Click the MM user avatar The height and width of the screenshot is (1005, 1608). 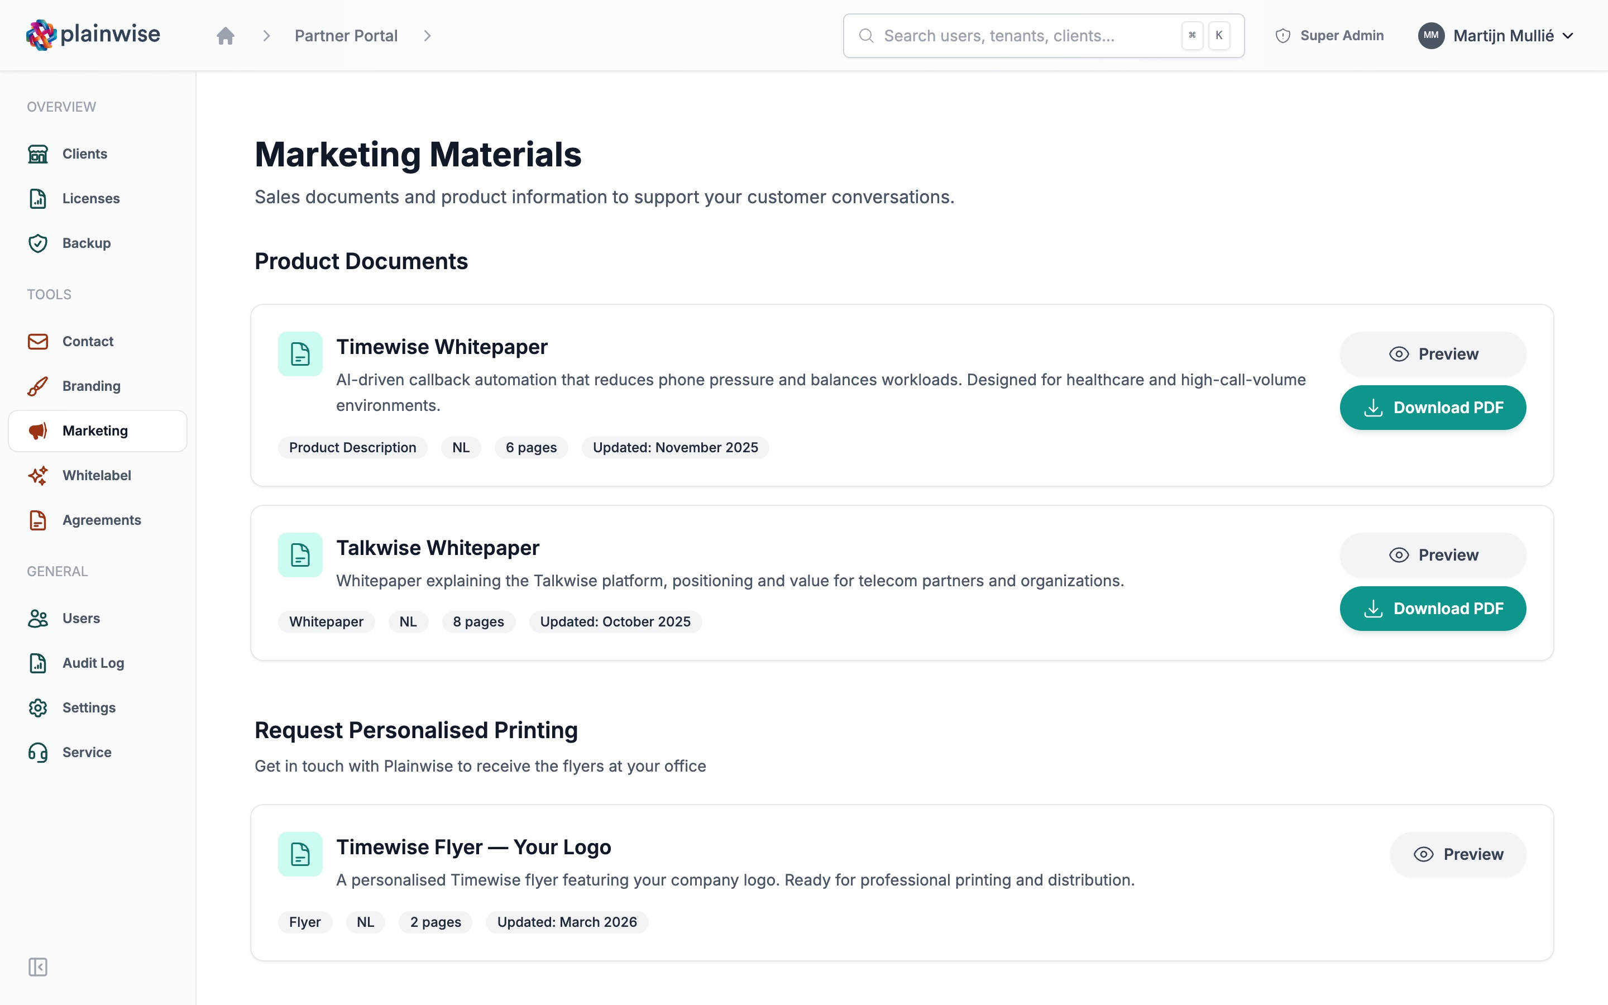coord(1430,35)
